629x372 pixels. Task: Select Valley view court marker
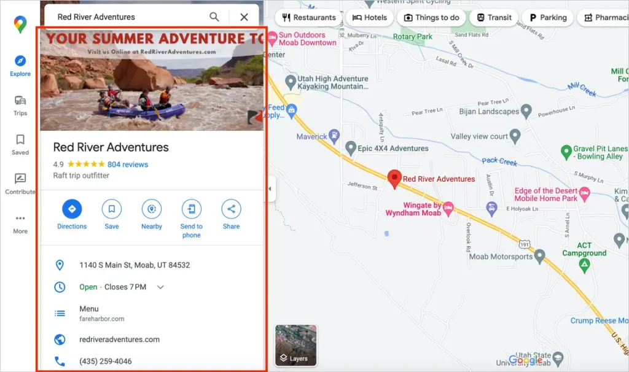tap(515, 136)
